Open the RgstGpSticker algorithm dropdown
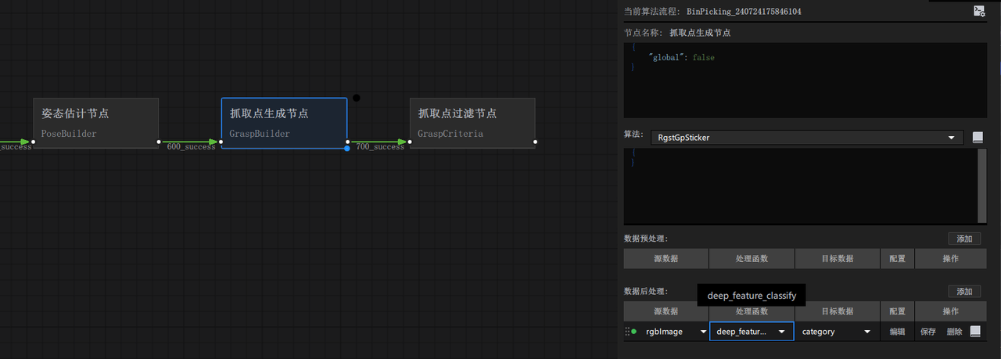 click(x=805, y=138)
